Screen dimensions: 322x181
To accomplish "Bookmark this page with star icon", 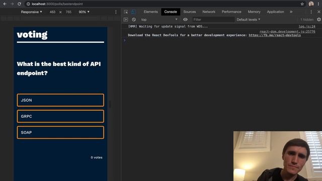I will (x=302, y=4).
